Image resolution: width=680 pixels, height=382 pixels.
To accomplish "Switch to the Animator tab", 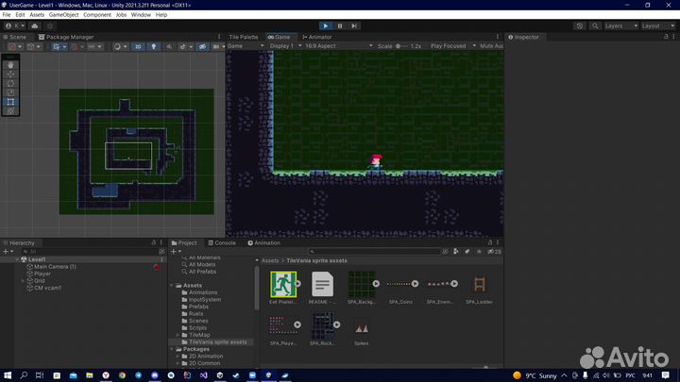I will (x=317, y=37).
